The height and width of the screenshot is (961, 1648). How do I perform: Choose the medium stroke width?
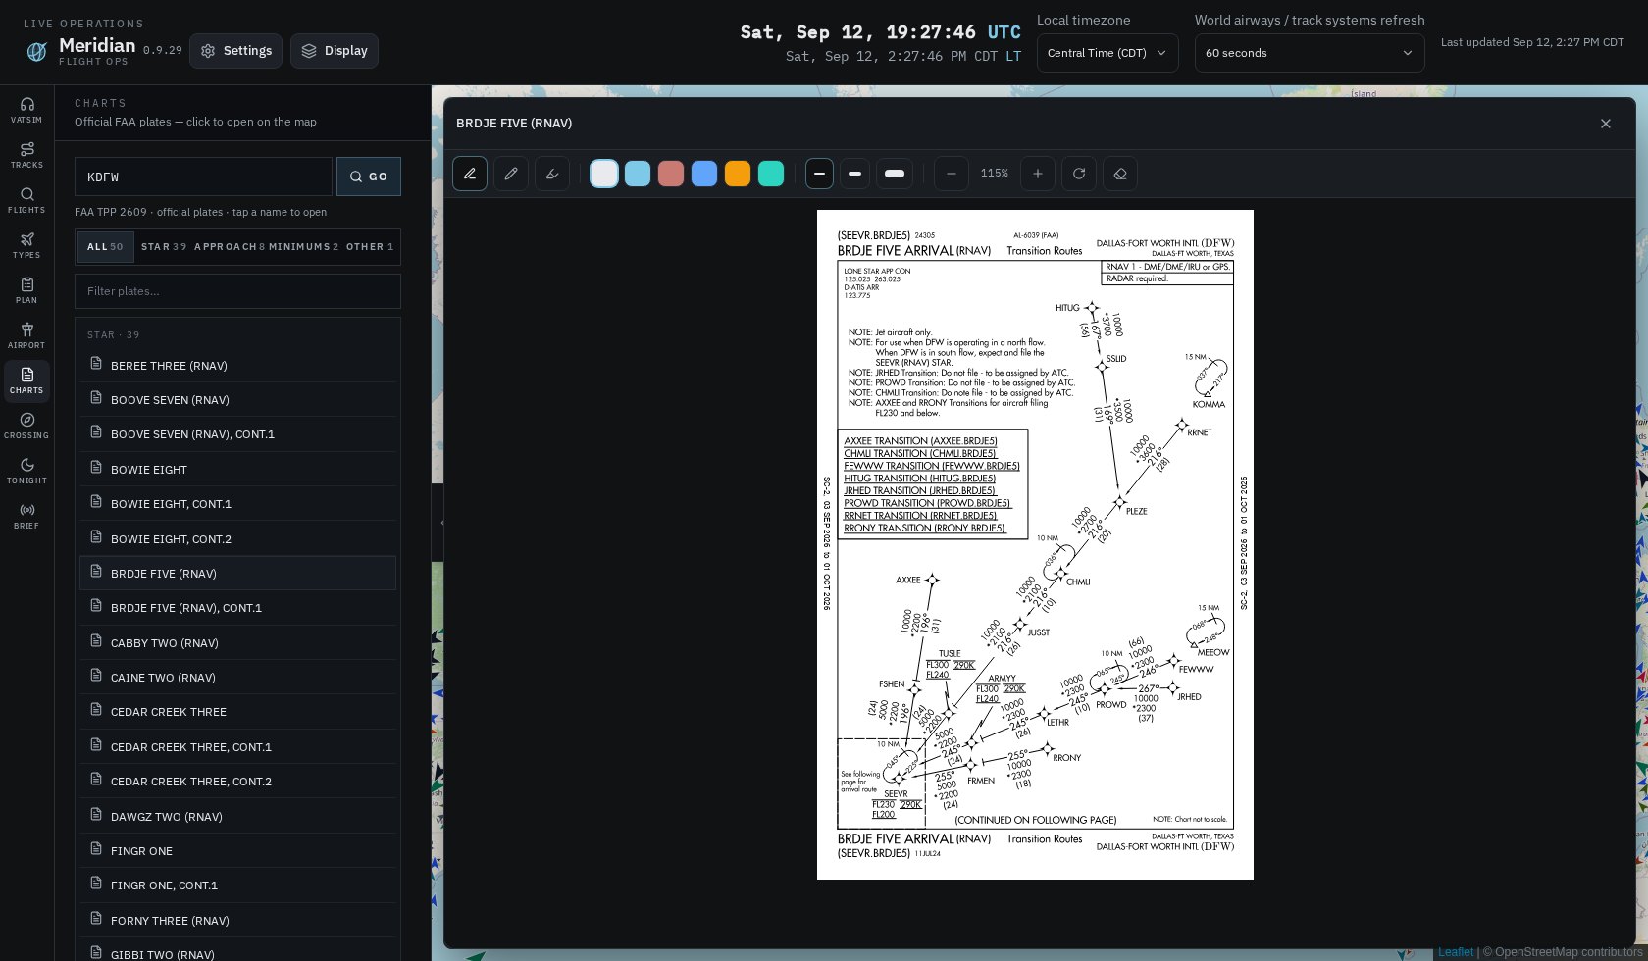pyautogui.click(x=855, y=174)
